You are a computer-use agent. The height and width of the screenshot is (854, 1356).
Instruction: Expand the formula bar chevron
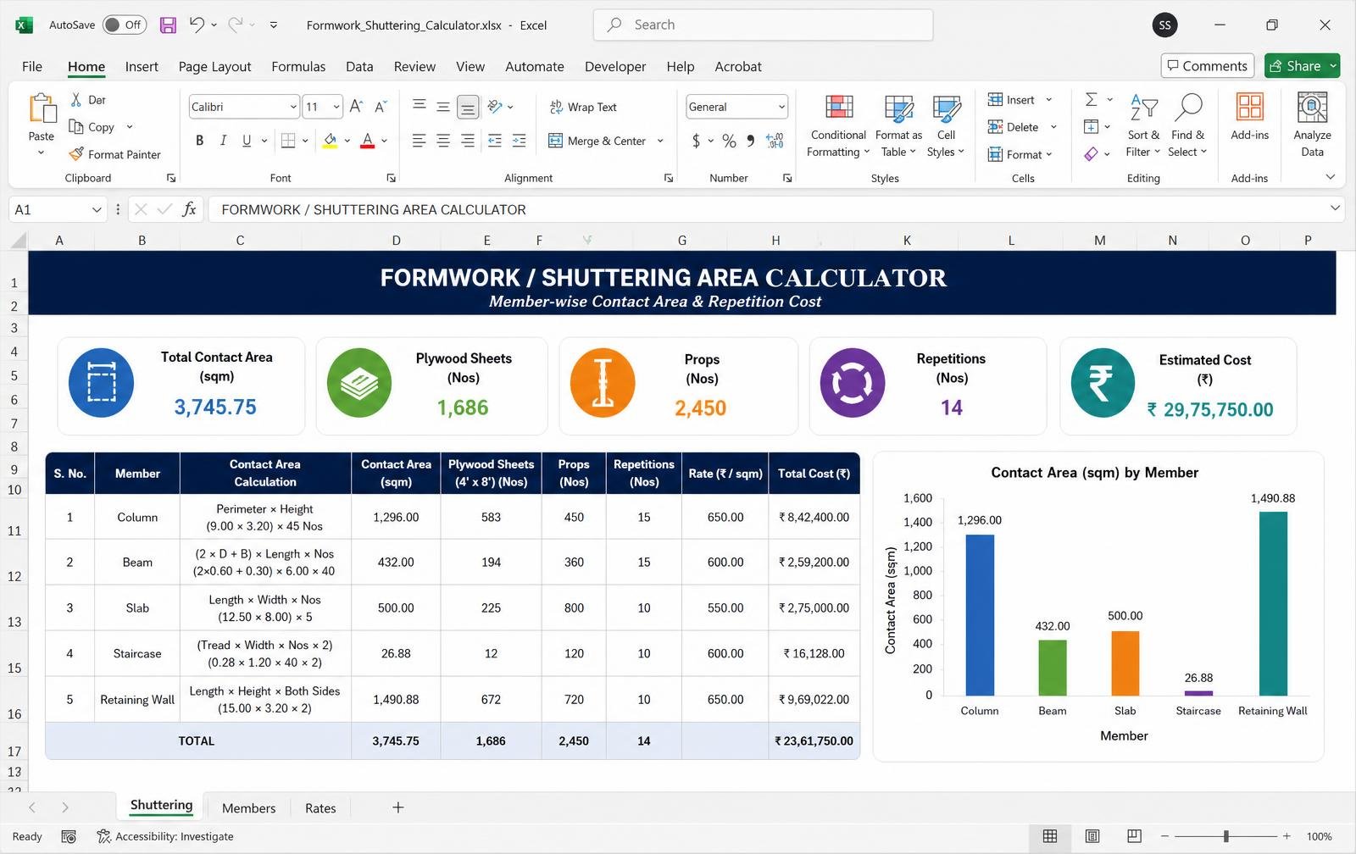[1335, 208]
